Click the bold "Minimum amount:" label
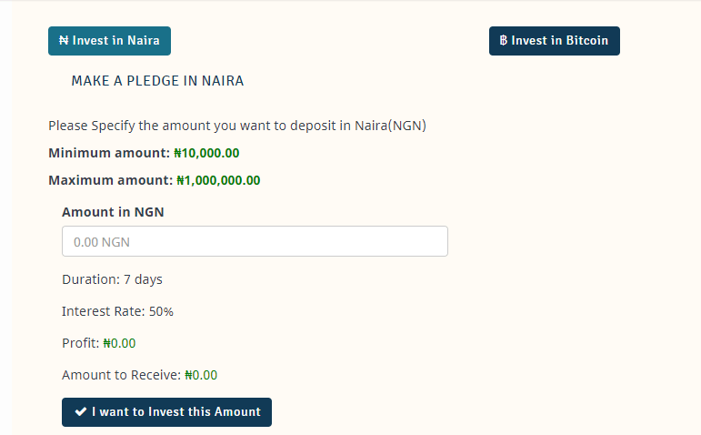 point(109,153)
